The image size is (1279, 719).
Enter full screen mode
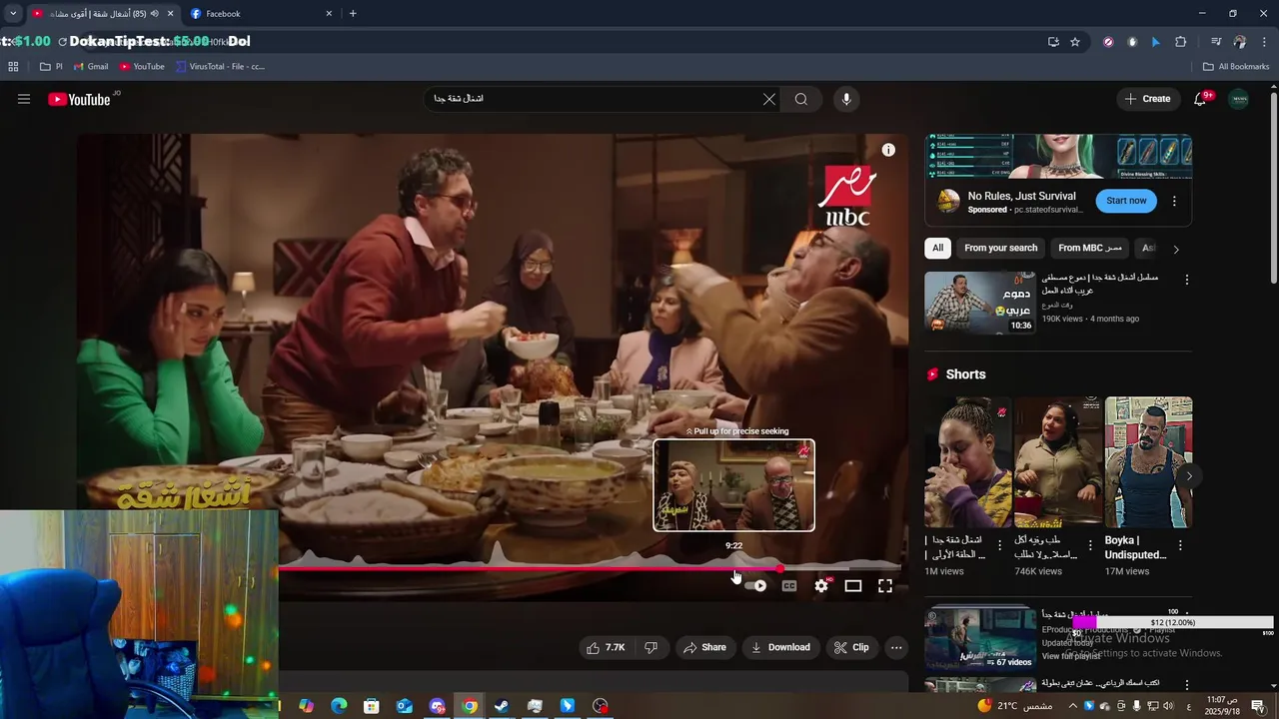pyautogui.click(x=885, y=586)
